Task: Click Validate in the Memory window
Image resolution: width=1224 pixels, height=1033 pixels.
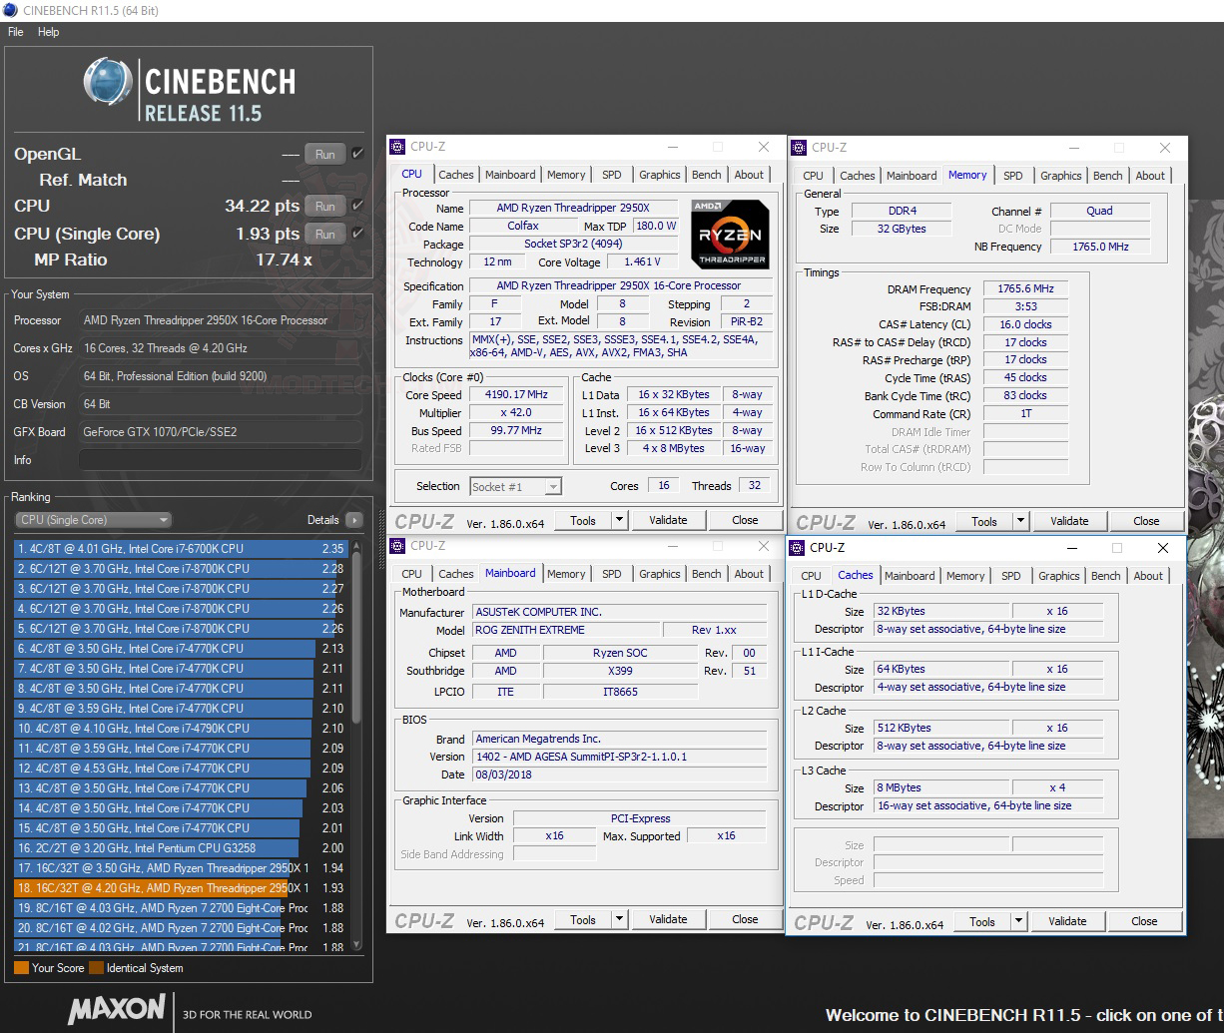Action: tap(1069, 521)
